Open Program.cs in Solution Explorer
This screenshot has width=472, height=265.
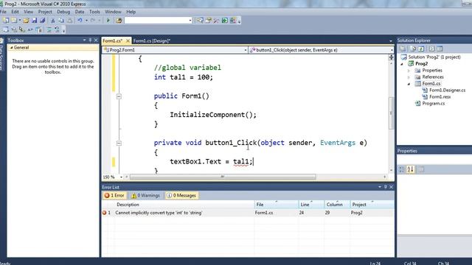coord(433,103)
